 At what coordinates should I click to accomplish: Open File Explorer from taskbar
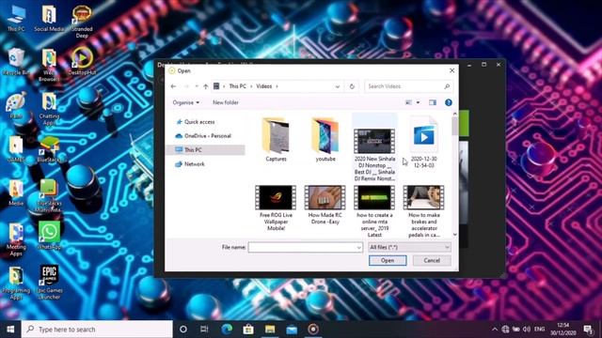(x=270, y=330)
